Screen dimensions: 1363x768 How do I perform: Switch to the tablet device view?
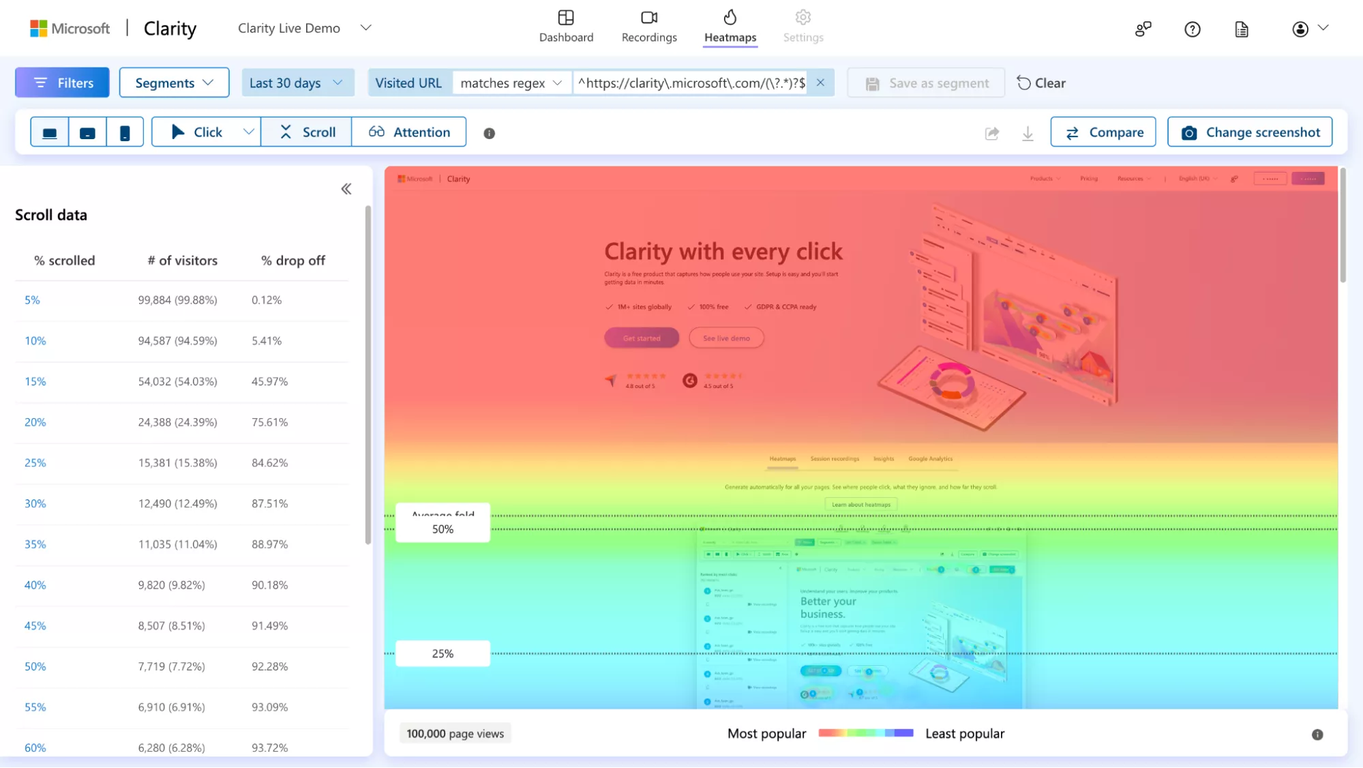click(87, 132)
